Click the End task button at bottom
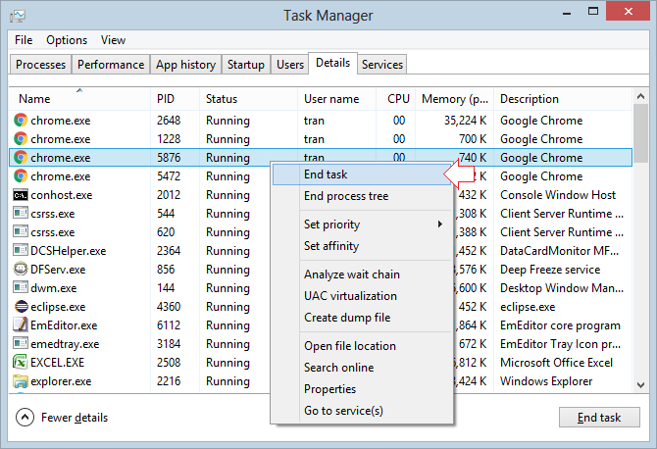This screenshot has height=449, width=657. coord(599,418)
